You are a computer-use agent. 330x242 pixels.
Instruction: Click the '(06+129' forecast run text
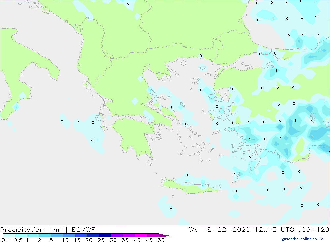(314, 229)
